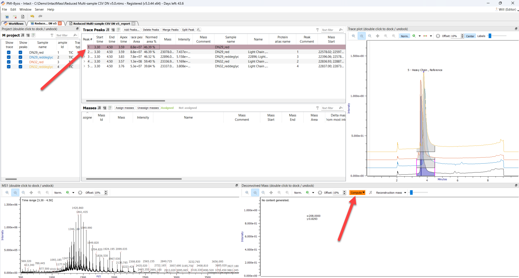Uncheck Show trace for DN29_red
Screen dimensions: 519x278
tap(9, 52)
